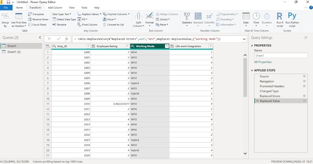Click Run R script

pyautogui.click(x=280, y=20)
